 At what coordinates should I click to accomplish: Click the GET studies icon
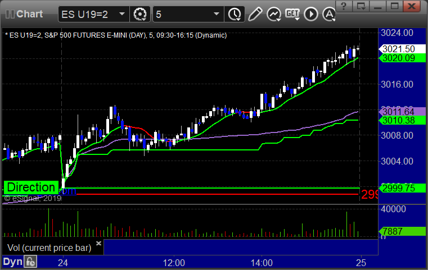[292, 13]
